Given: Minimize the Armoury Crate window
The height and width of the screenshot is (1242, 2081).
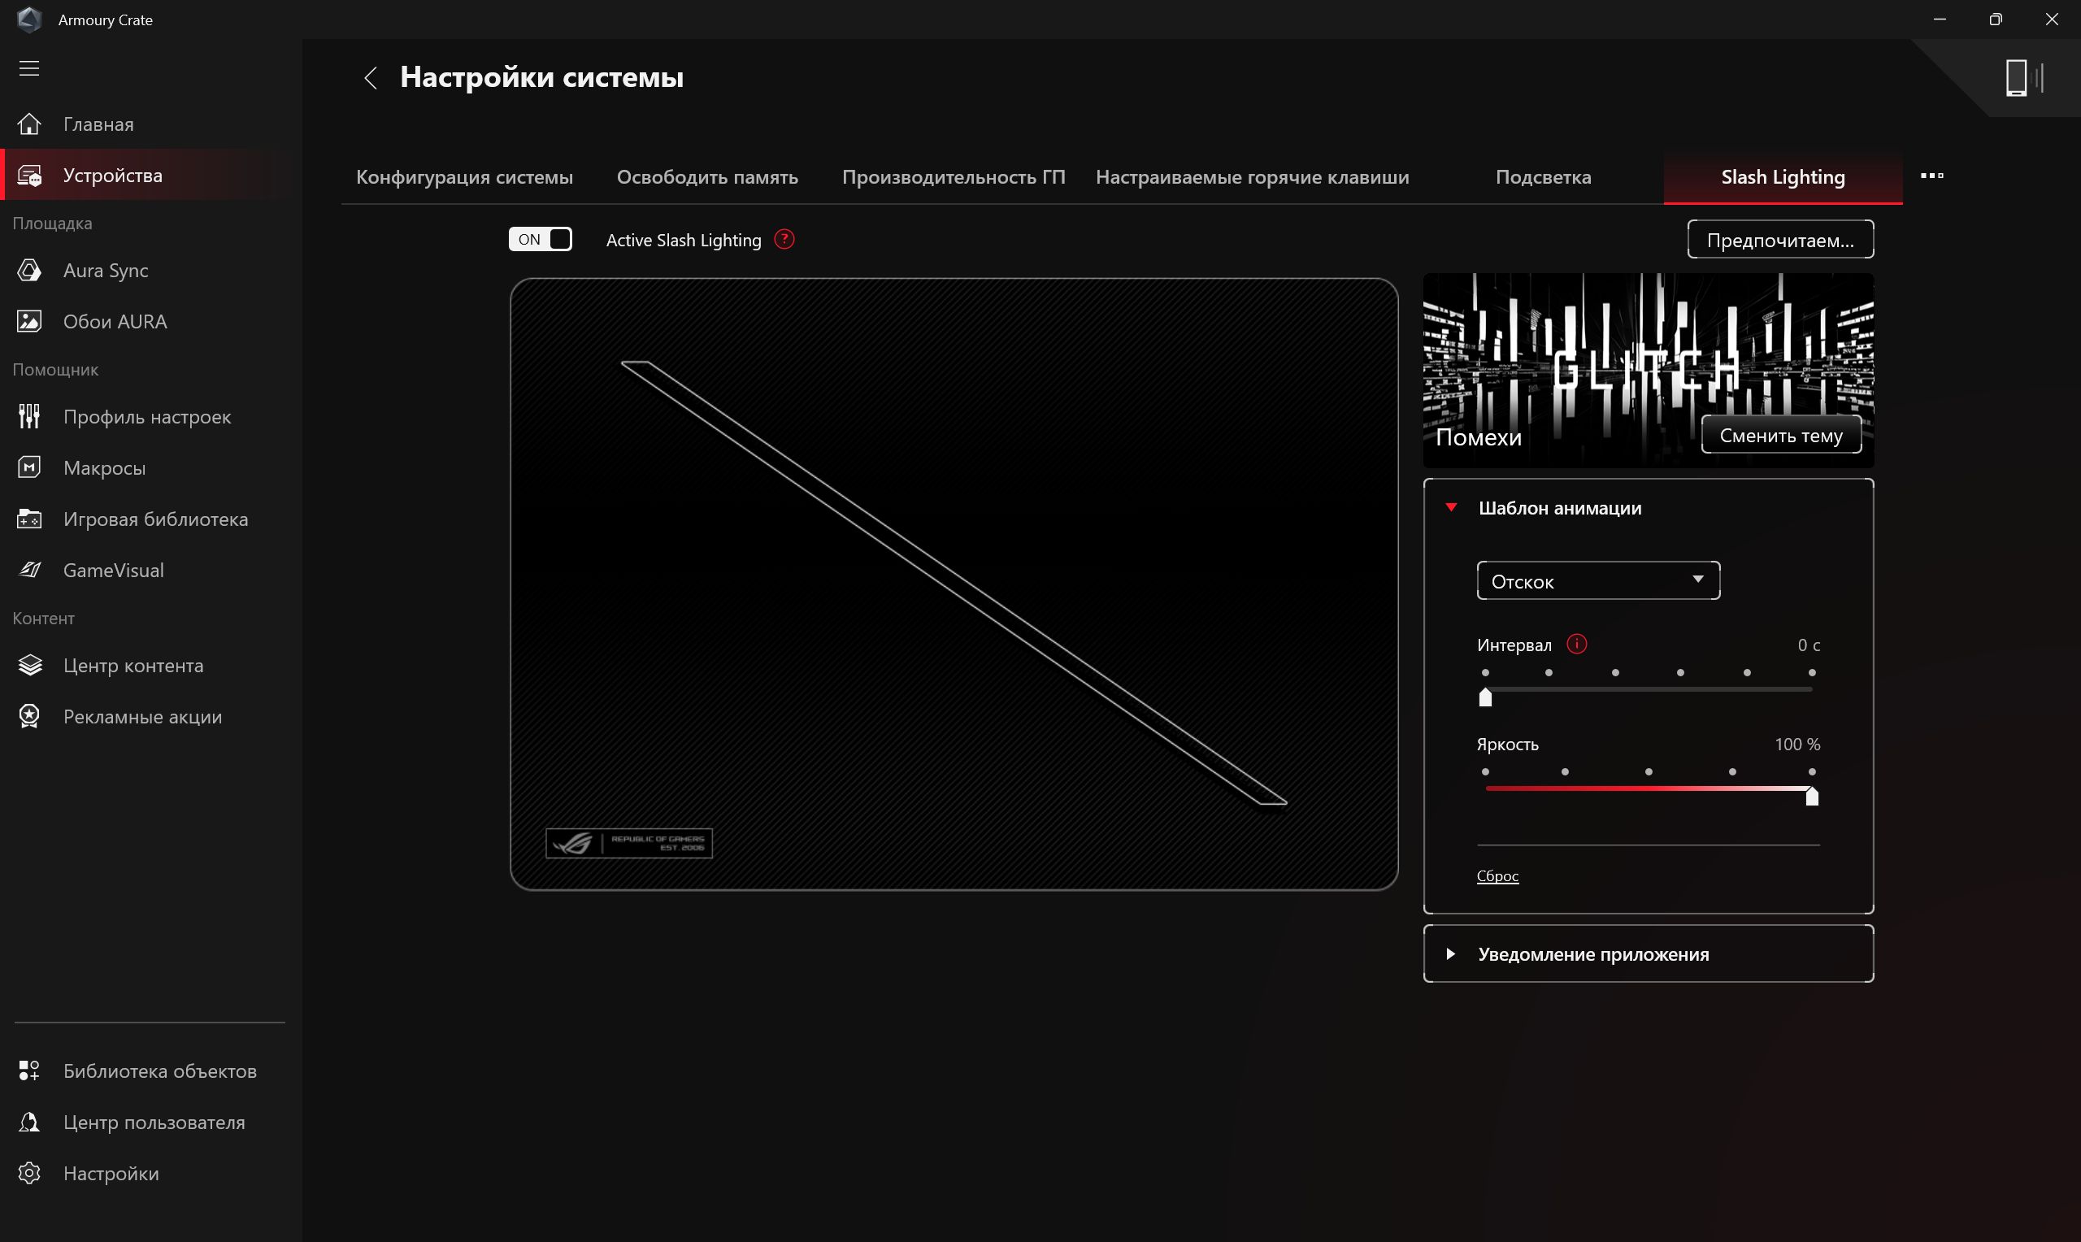Looking at the screenshot, I should (x=1940, y=20).
